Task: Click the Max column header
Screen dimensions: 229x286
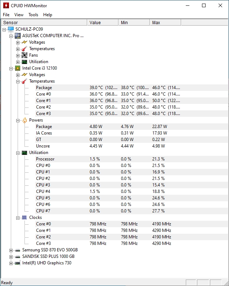Action: [x=165, y=22]
